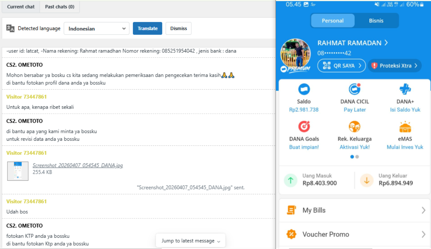Expand the My Bills row chevron
The image size is (431, 249).
(x=423, y=210)
